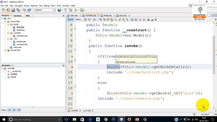This screenshot has height=122, width=217.
Task: Click the Stop Macro Recording icon
Action: (144, 20)
